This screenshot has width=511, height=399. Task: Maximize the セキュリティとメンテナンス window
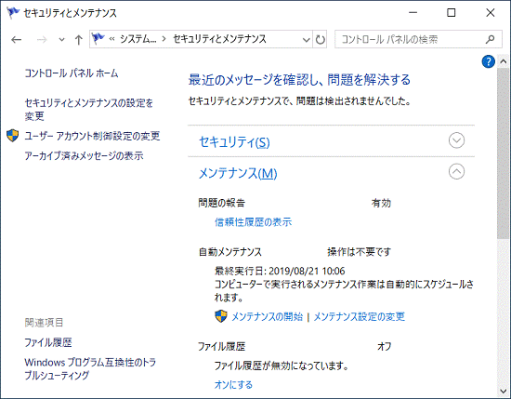[x=451, y=13]
